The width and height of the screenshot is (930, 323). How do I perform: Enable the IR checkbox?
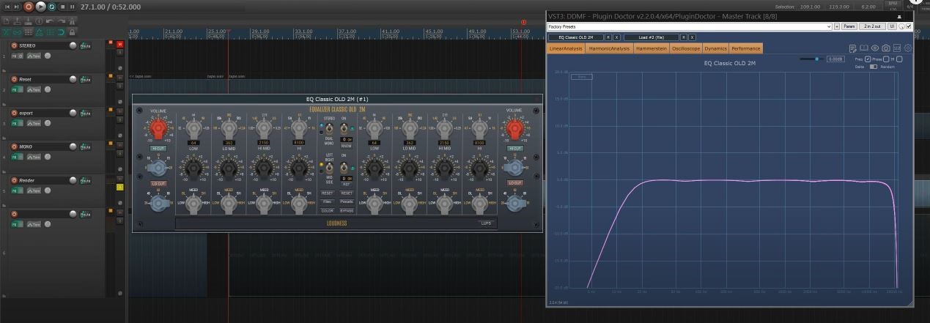[899, 59]
